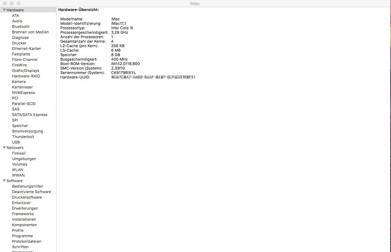
Task: Select NVMExpress
Action: tap(23, 93)
